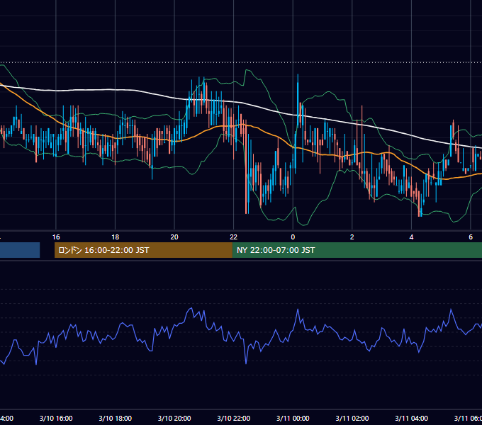The image size is (482, 425).
Task: Click the 3/10 18:00 date label
Action: [116, 419]
